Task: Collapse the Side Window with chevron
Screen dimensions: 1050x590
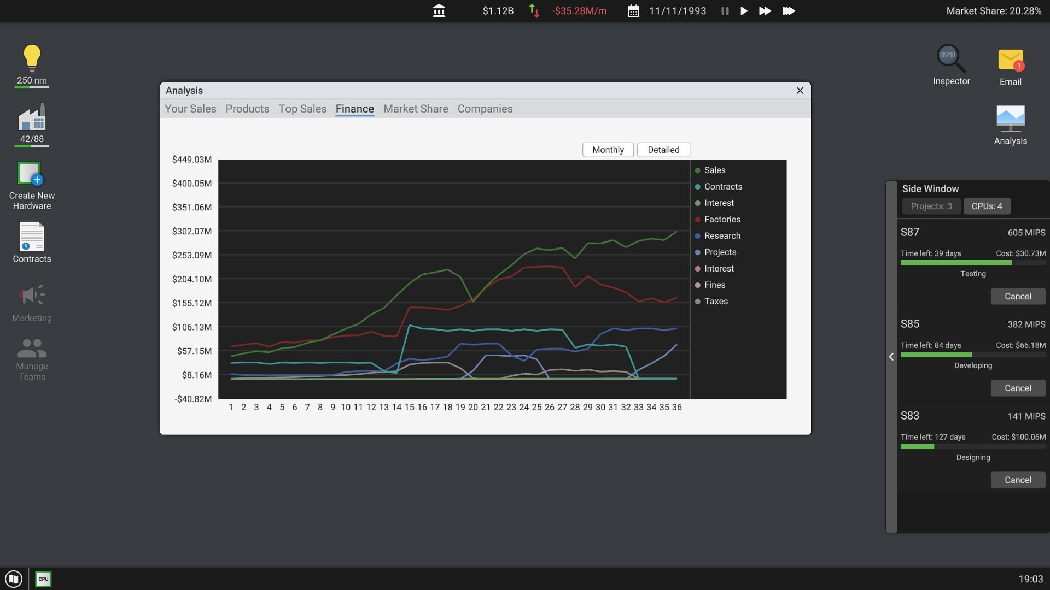Action: click(x=891, y=357)
